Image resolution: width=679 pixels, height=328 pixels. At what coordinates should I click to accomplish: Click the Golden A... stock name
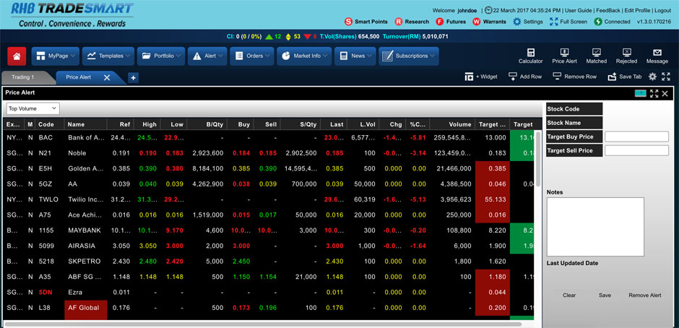85,168
